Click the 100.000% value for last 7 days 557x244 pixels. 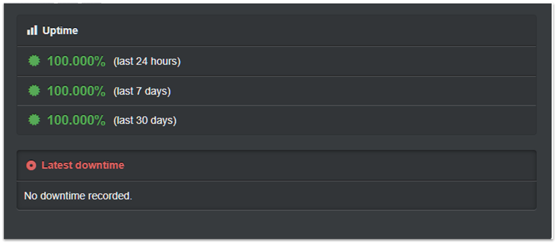pyautogui.click(x=76, y=91)
